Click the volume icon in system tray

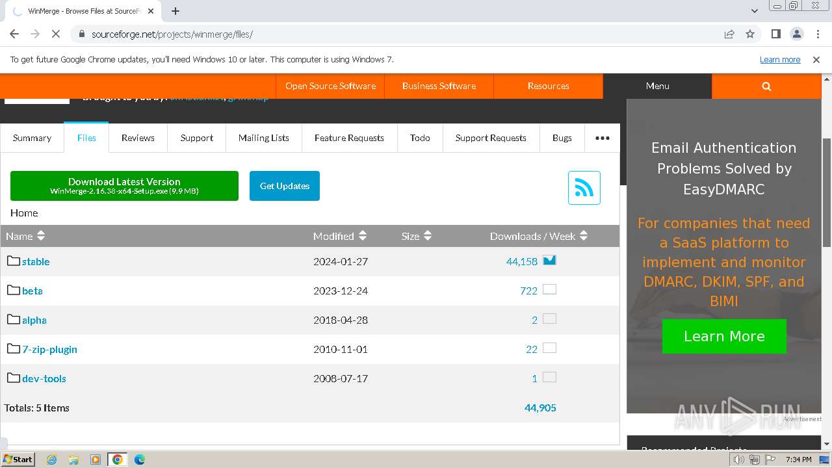739,460
